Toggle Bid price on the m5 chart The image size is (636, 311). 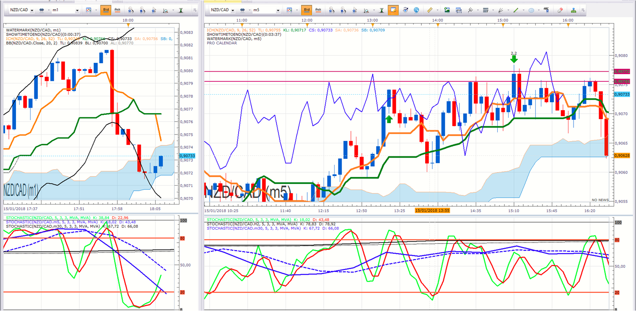(306, 10)
